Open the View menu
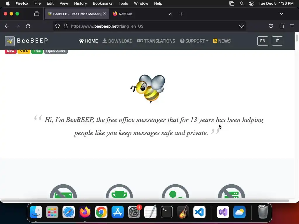This screenshot has width=299, height=224. click(64, 3)
